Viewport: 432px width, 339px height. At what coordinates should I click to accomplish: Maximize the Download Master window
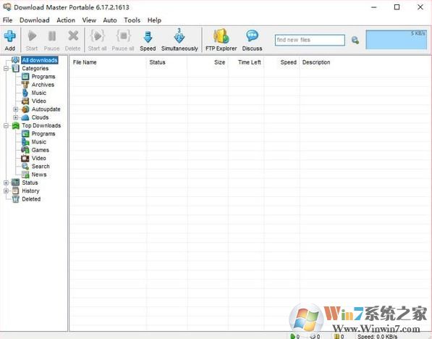(x=397, y=7)
